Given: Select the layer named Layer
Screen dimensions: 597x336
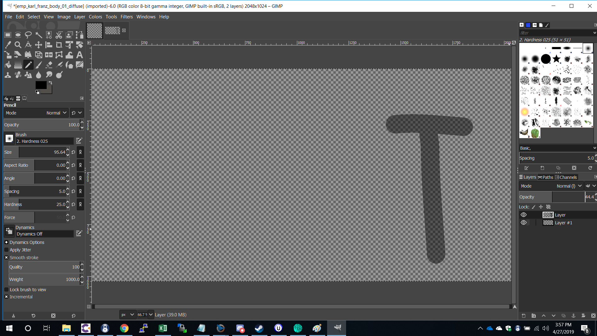Looking at the screenshot, I should 560,215.
